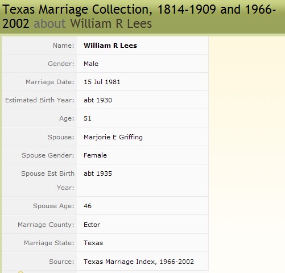The image size is (285, 273).
Task: Click the Name field label
Action: pyautogui.click(x=63, y=45)
